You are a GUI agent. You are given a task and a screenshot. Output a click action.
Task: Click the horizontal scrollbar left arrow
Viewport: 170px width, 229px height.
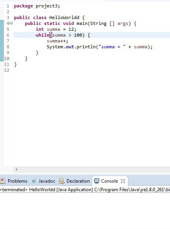[x=16, y=169]
